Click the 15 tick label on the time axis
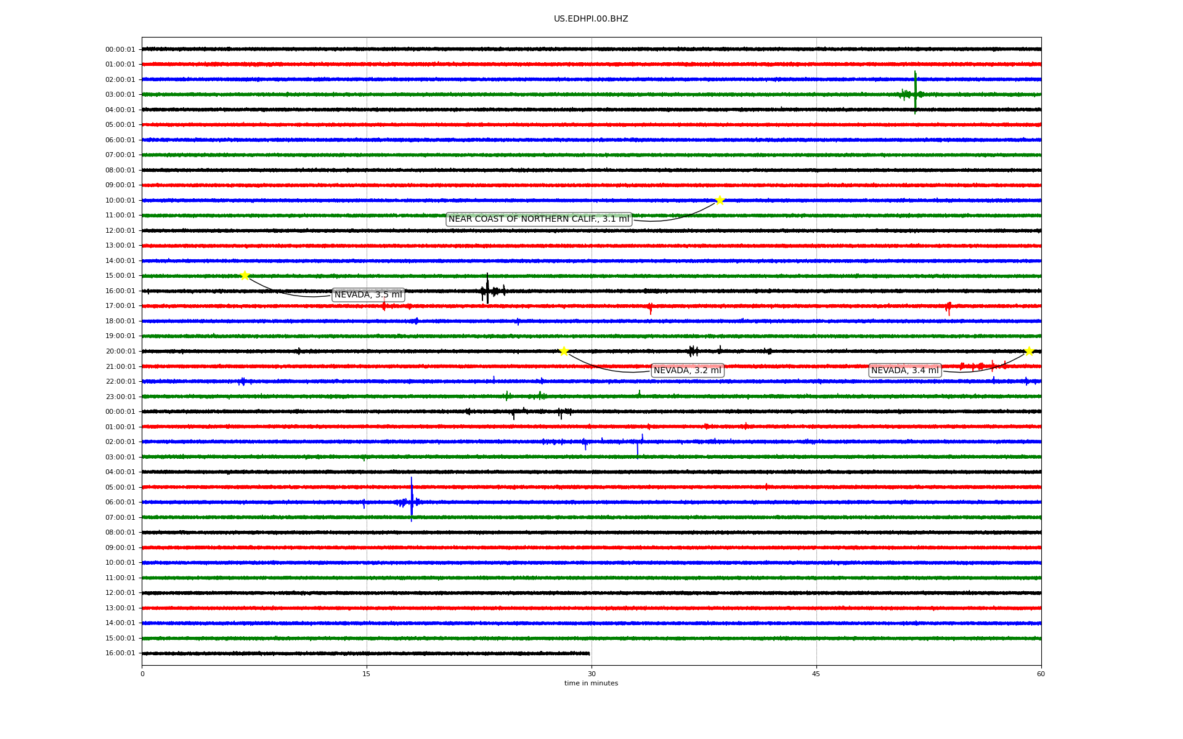 pyautogui.click(x=367, y=674)
